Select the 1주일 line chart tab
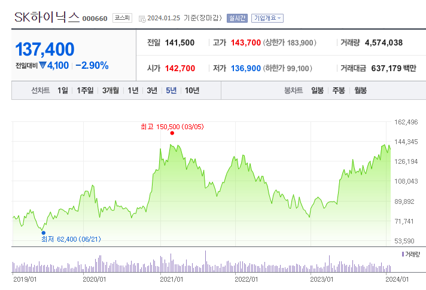426x290 pixels. [x=85, y=90]
